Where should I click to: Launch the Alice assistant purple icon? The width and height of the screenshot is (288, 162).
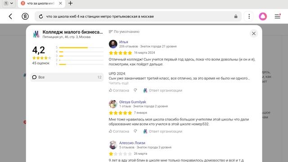[263, 16]
